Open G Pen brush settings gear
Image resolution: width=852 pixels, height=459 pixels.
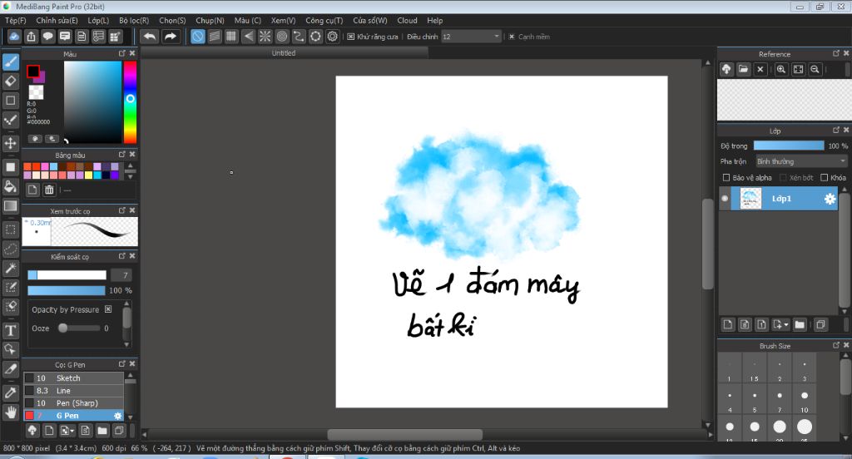pos(117,415)
